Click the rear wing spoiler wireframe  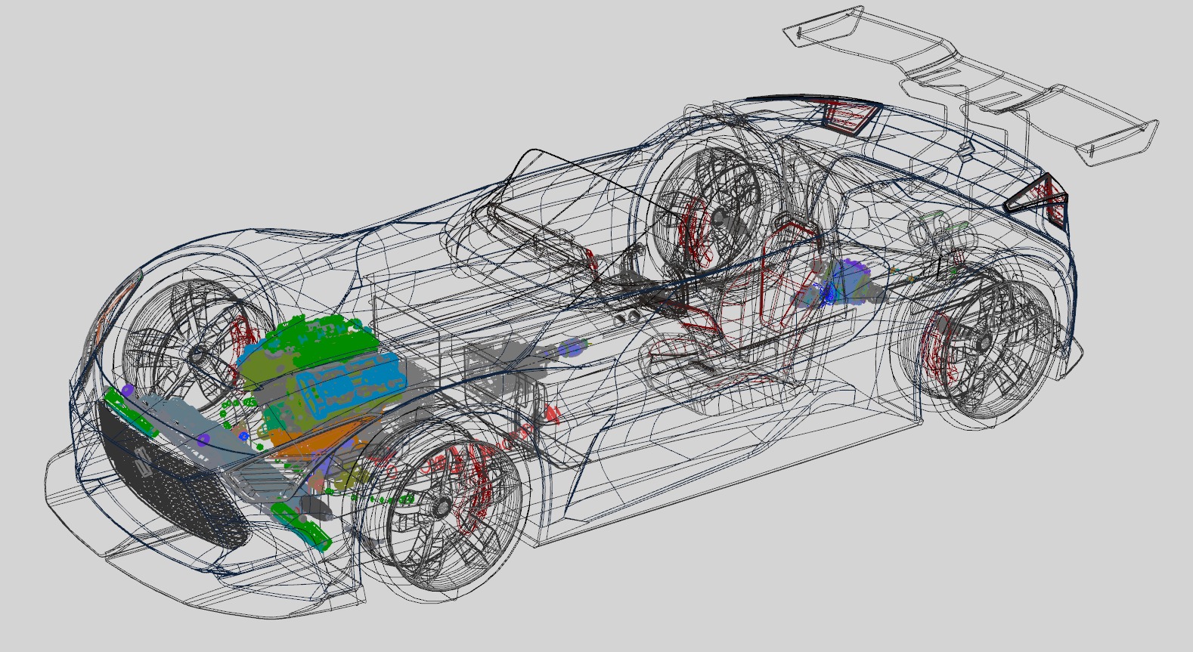[x=975, y=89]
